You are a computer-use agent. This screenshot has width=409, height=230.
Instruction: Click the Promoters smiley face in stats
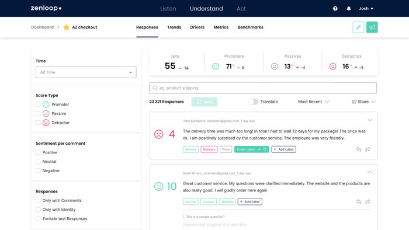coord(216,67)
